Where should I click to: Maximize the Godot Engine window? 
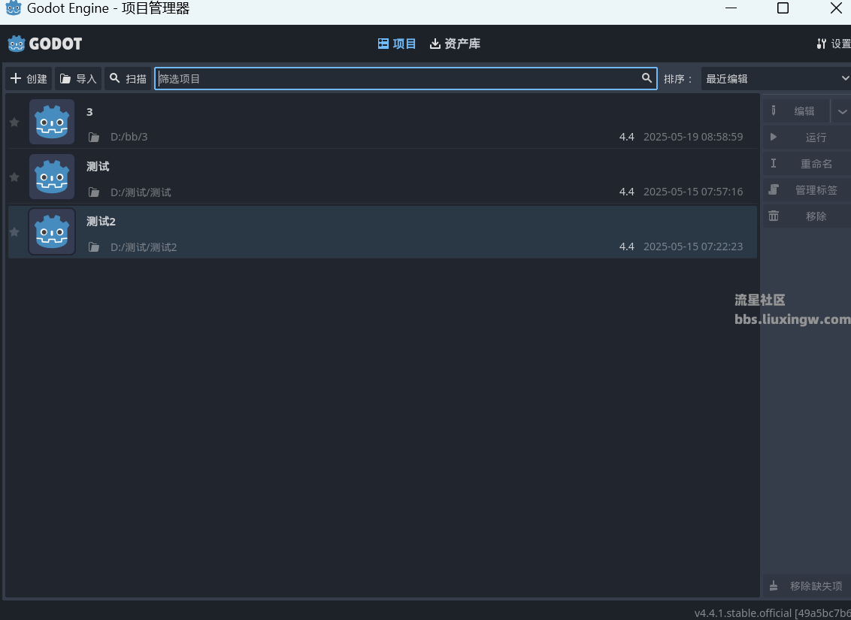click(x=783, y=8)
